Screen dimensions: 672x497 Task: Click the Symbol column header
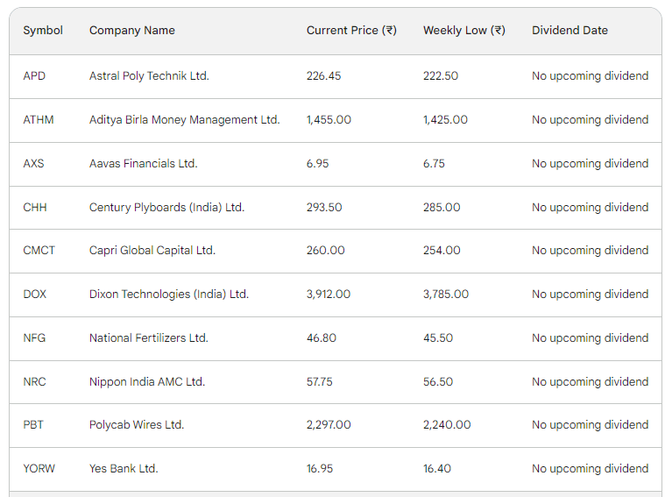(x=43, y=31)
